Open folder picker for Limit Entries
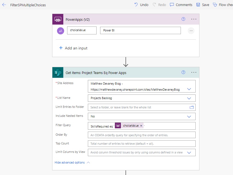The height and width of the screenshot is (175, 233). coord(192,107)
